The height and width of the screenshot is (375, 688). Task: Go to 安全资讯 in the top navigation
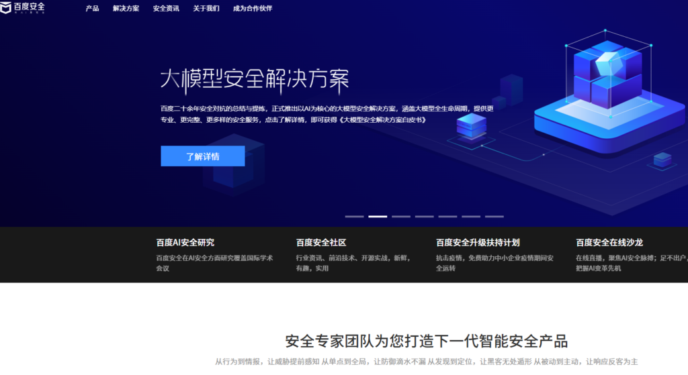point(166,9)
